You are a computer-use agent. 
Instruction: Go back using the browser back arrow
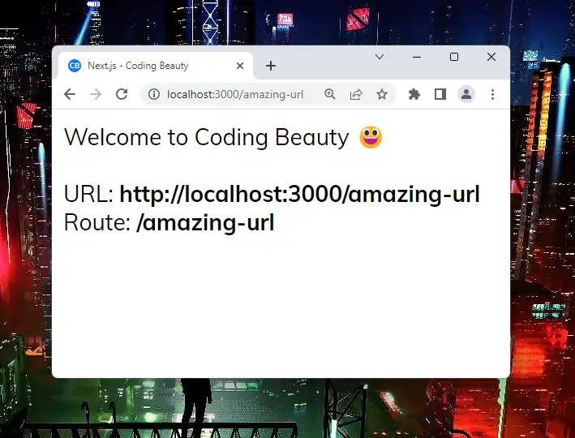point(70,94)
